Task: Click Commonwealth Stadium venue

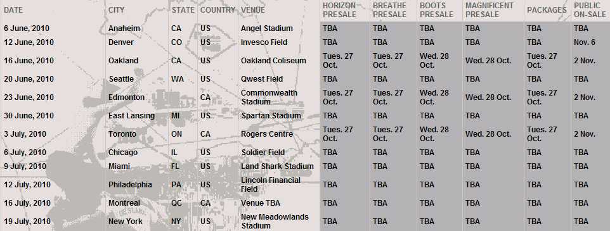Action: (269, 97)
